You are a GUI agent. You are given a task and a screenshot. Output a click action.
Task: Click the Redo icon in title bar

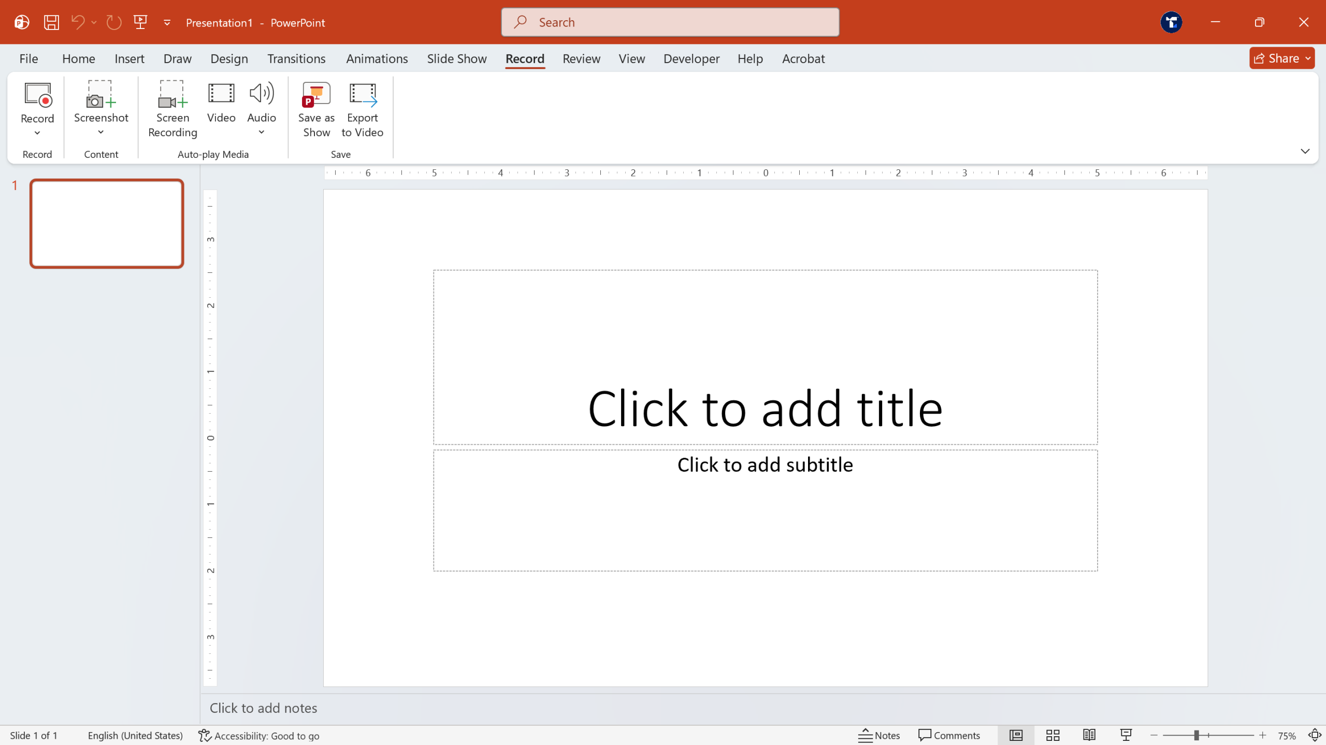pyautogui.click(x=114, y=22)
